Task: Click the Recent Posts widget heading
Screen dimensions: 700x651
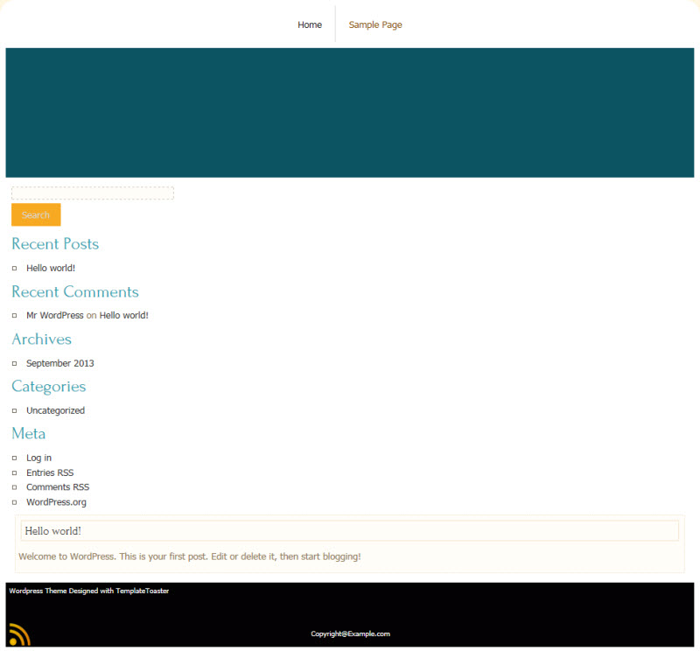Action: [x=55, y=244]
